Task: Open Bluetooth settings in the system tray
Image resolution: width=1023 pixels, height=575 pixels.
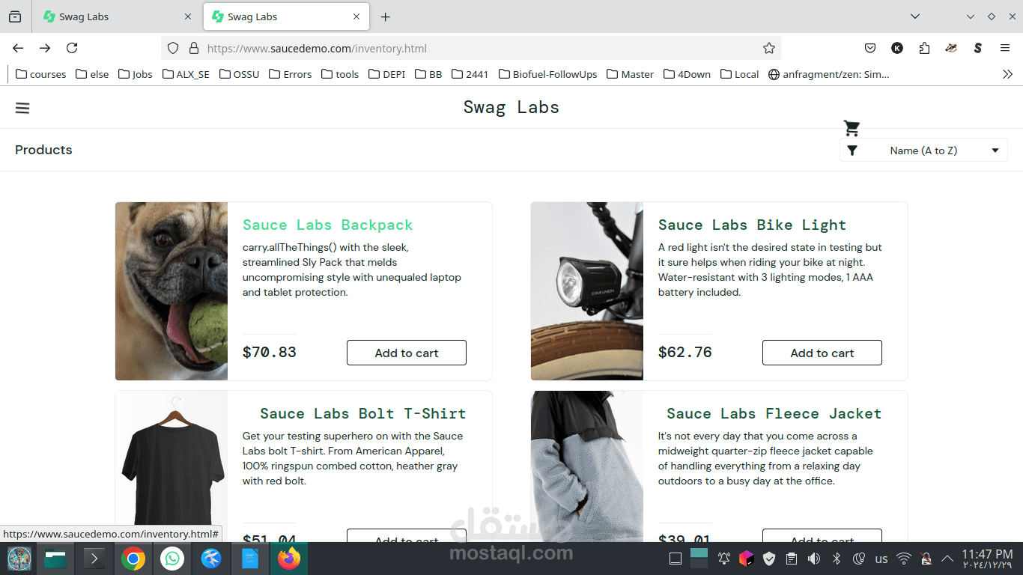Action: [x=837, y=559]
